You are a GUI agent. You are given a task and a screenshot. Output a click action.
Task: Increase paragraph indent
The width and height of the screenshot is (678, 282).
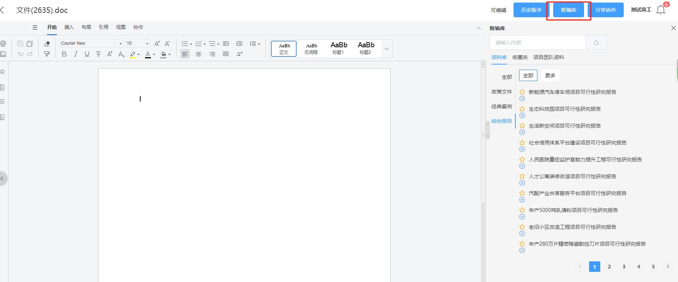(239, 44)
